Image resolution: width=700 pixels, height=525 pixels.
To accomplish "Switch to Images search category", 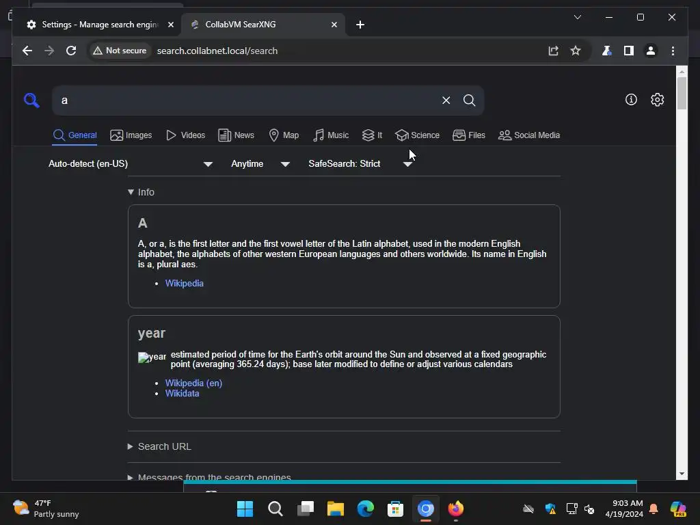I will (131, 135).
